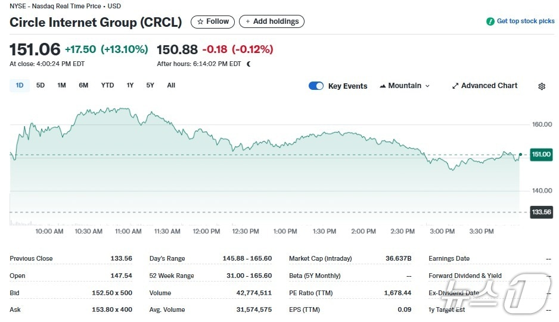Viewport: 559px width, 322px height.
Task: Switch to the 5D time range
Action: click(x=41, y=85)
